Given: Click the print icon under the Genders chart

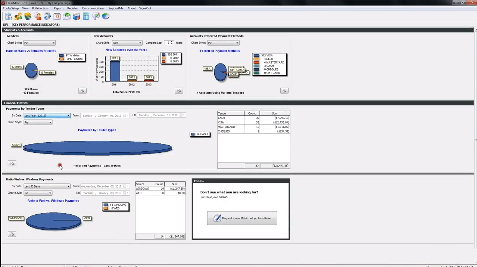Looking at the screenshot, I should coord(82,91).
